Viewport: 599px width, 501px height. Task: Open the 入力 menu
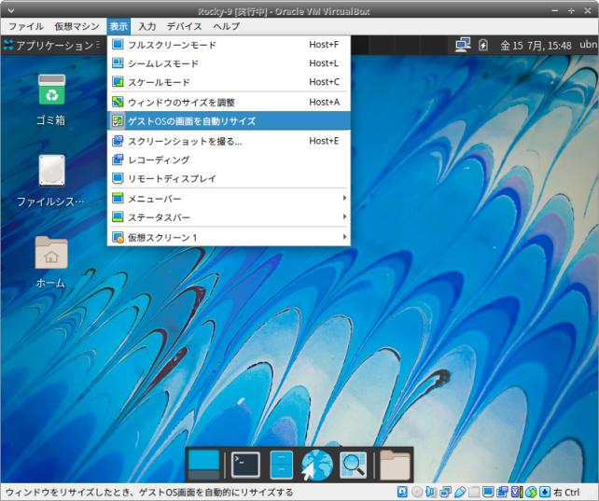[x=147, y=26]
